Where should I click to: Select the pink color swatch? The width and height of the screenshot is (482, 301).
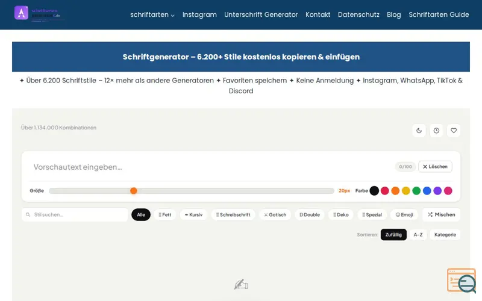448,191
